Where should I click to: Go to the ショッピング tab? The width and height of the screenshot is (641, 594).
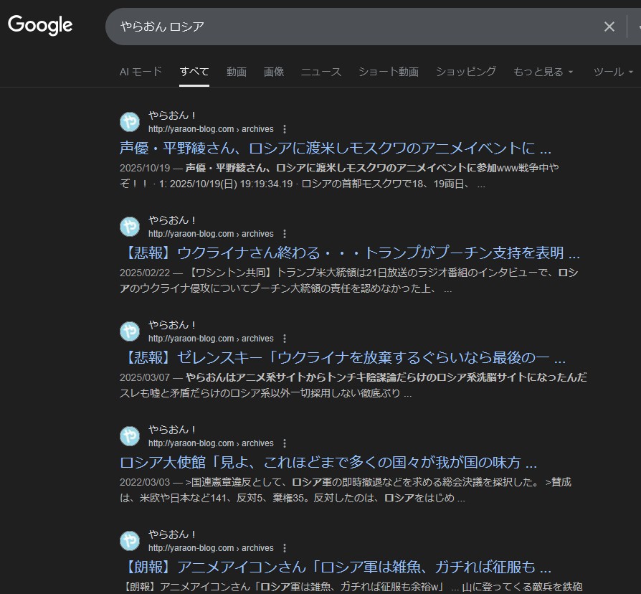(x=465, y=72)
